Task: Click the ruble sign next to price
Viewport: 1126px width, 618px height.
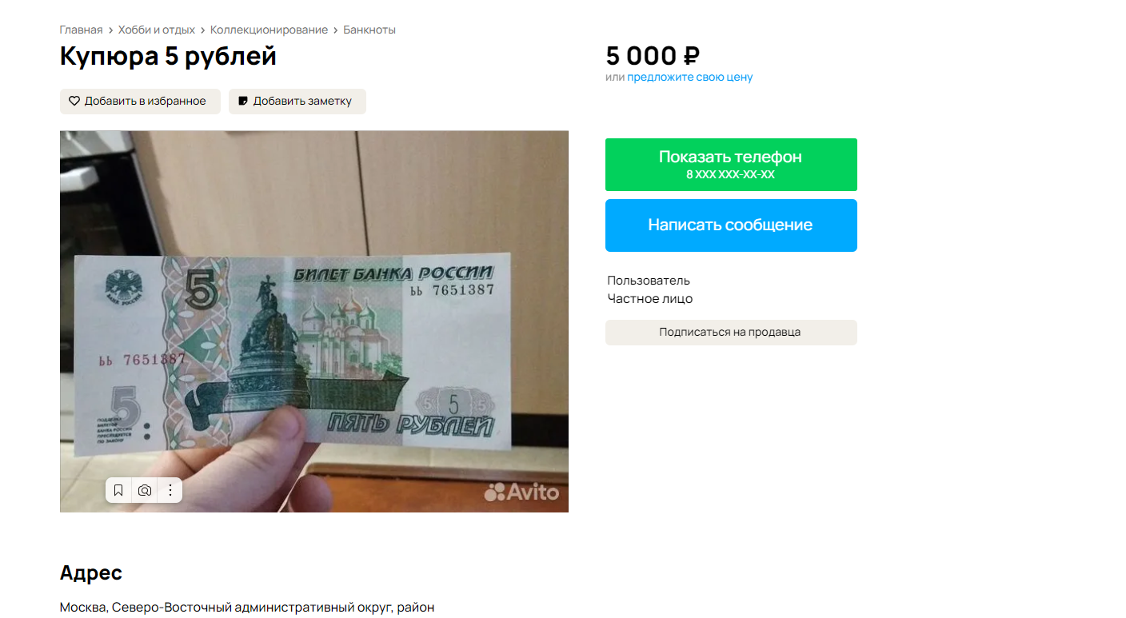Action: (x=692, y=56)
